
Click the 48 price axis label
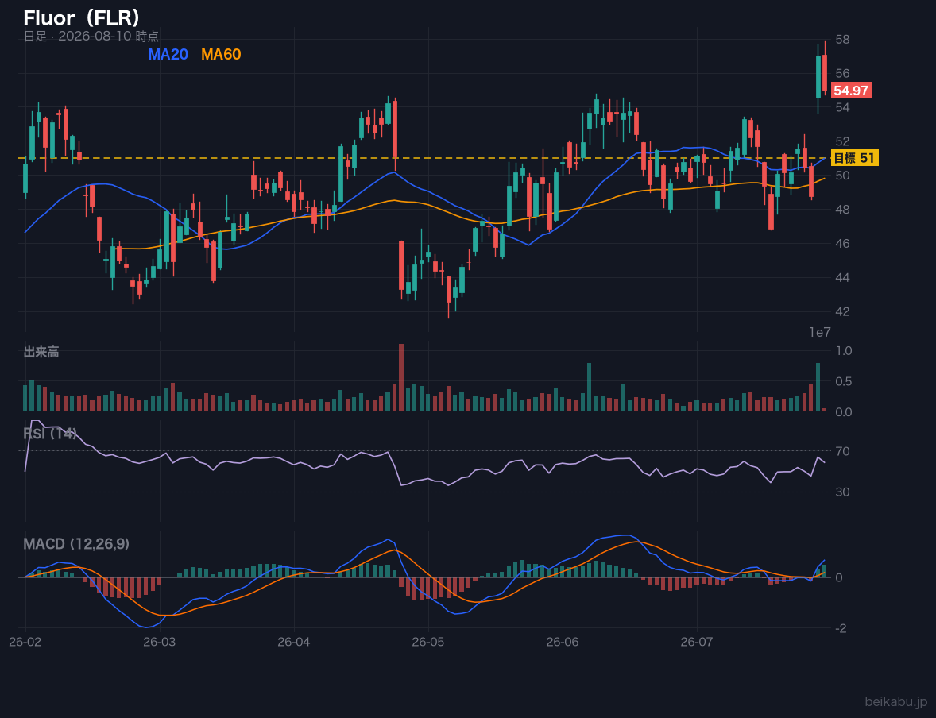click(x=842, y=210)
